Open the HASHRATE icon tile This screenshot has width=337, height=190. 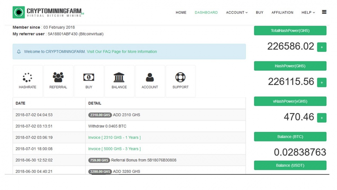coord(28,81)
